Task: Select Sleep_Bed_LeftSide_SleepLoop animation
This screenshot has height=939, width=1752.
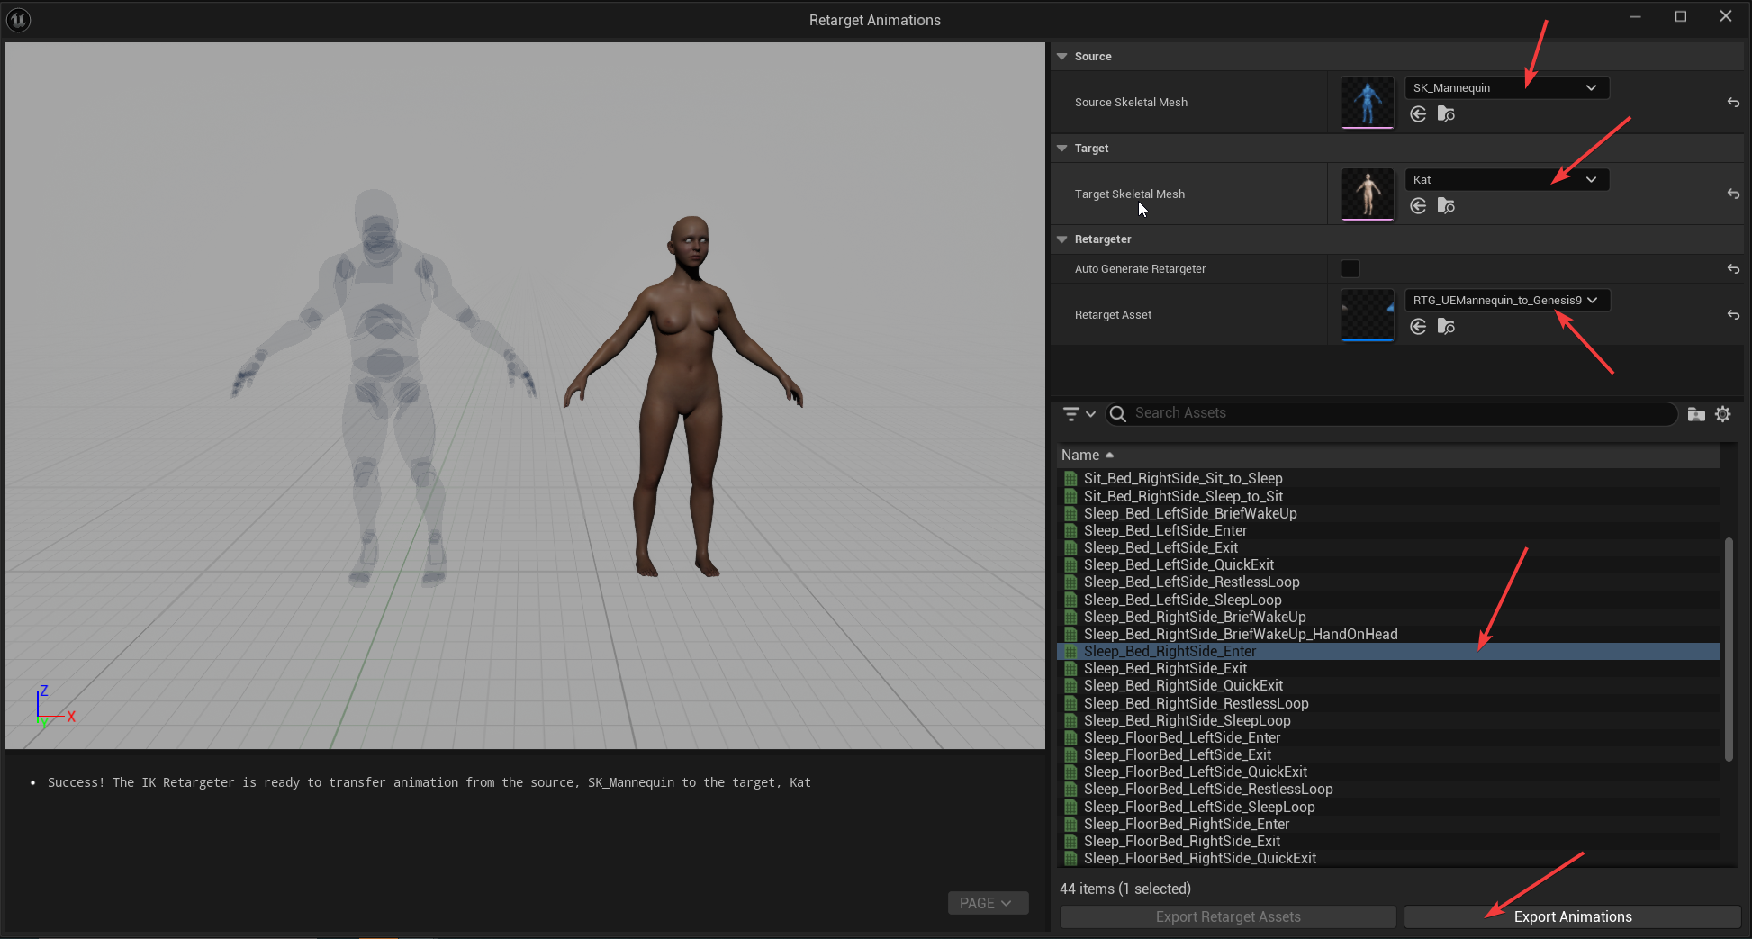Action: (1388, 600)
